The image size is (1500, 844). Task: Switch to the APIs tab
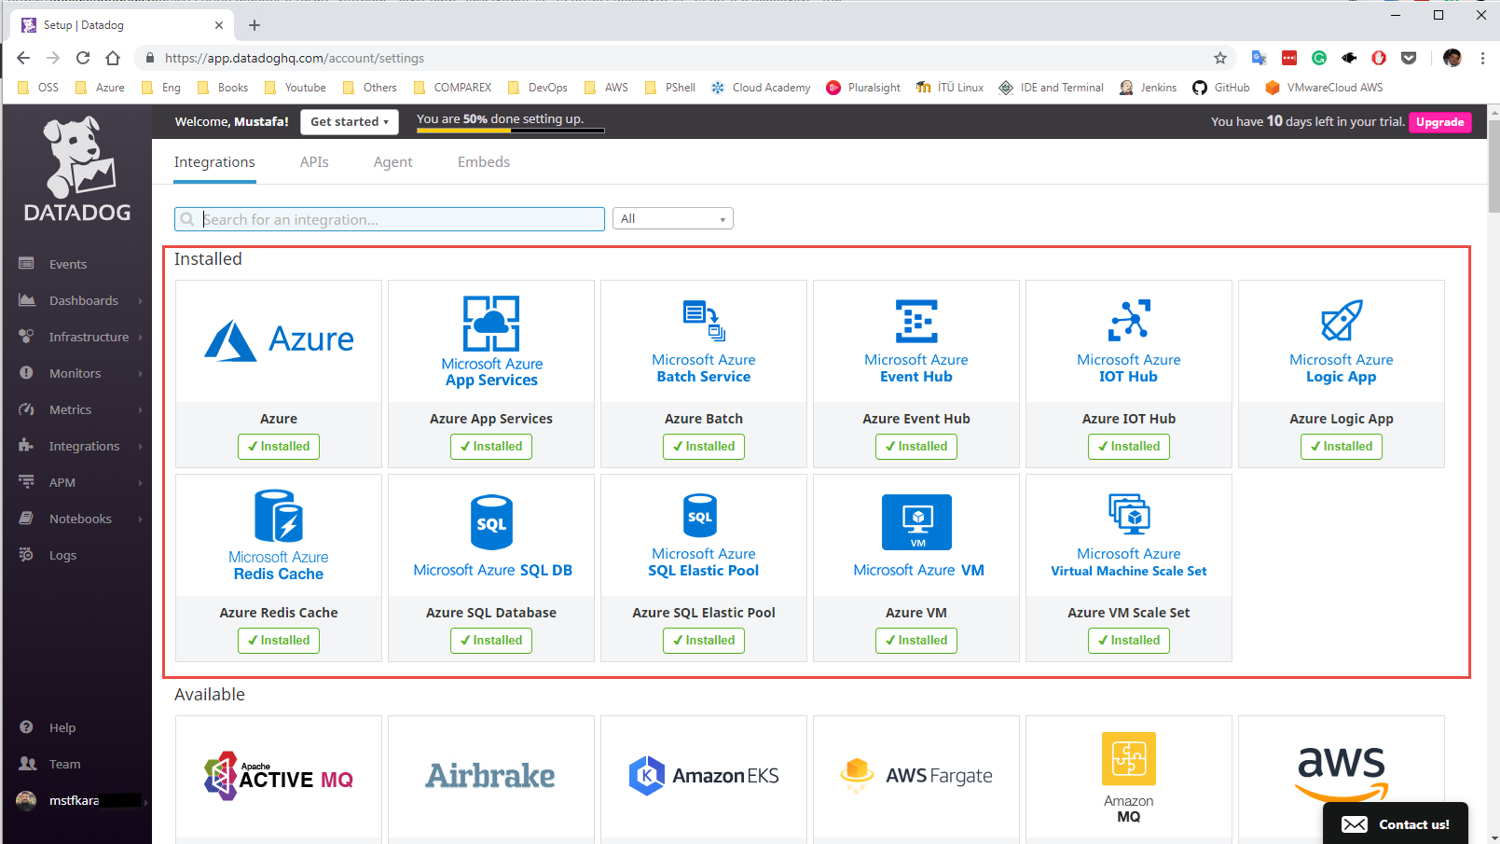click(x=314, y=162)
